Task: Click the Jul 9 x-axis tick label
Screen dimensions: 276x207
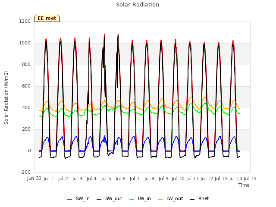Action: tap(163, 179)
